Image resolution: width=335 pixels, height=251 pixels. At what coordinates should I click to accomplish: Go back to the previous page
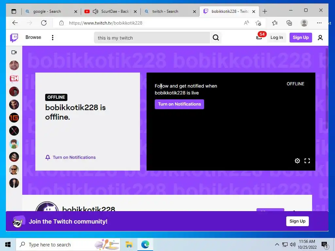pyautogui.click(x=15, y=23)
